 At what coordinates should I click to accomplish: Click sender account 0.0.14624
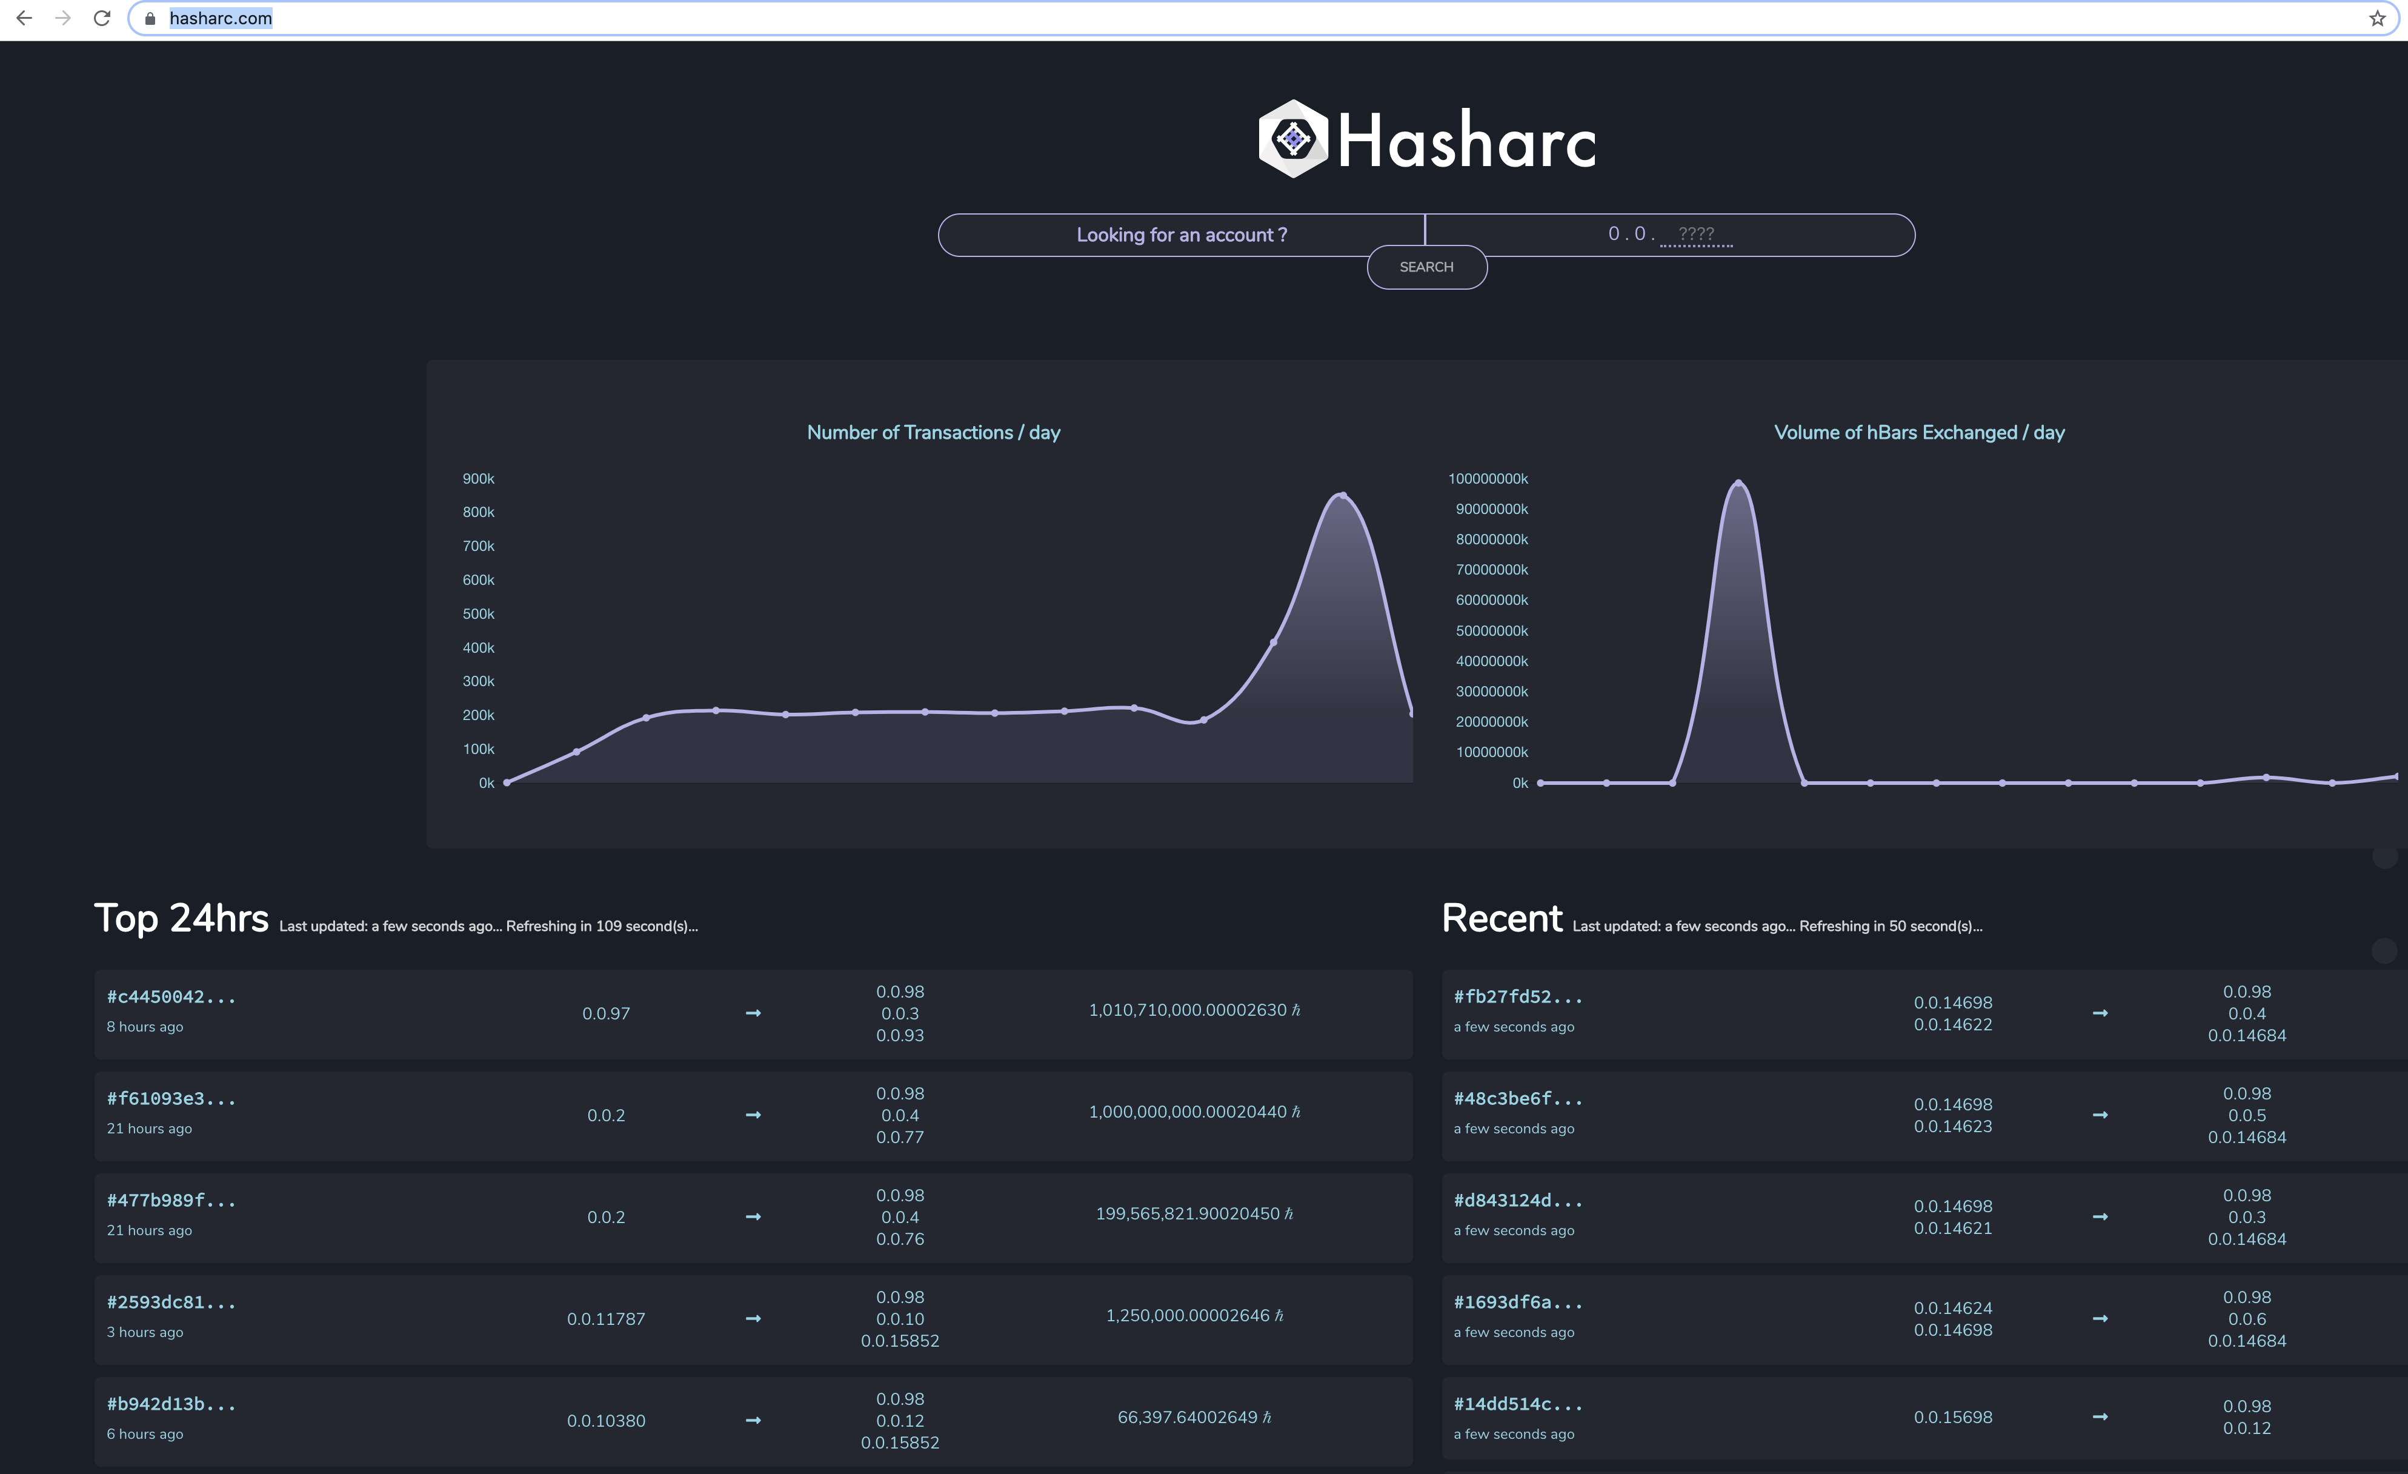[x=1952, y=1308]
